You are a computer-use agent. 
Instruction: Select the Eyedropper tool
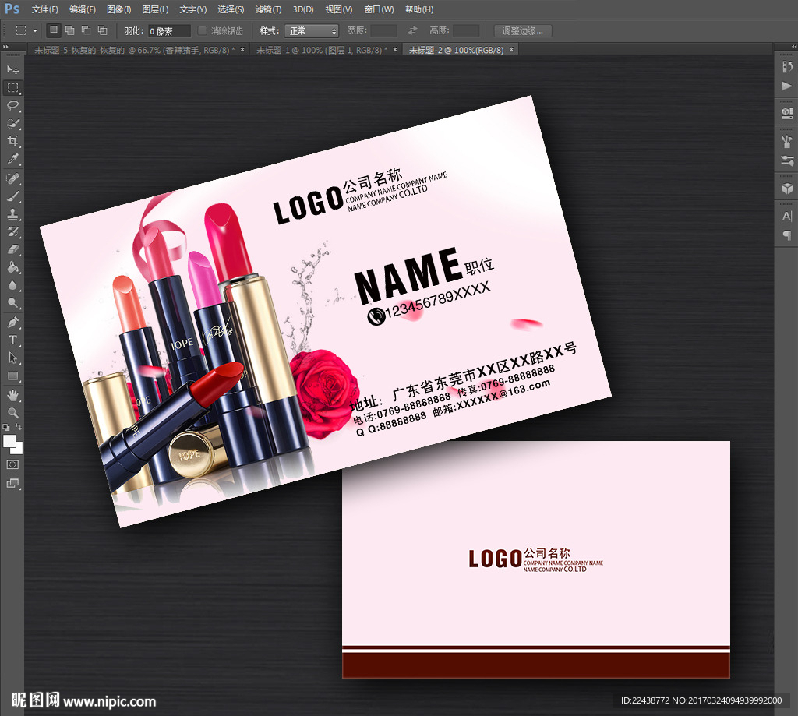coord(12,159)
